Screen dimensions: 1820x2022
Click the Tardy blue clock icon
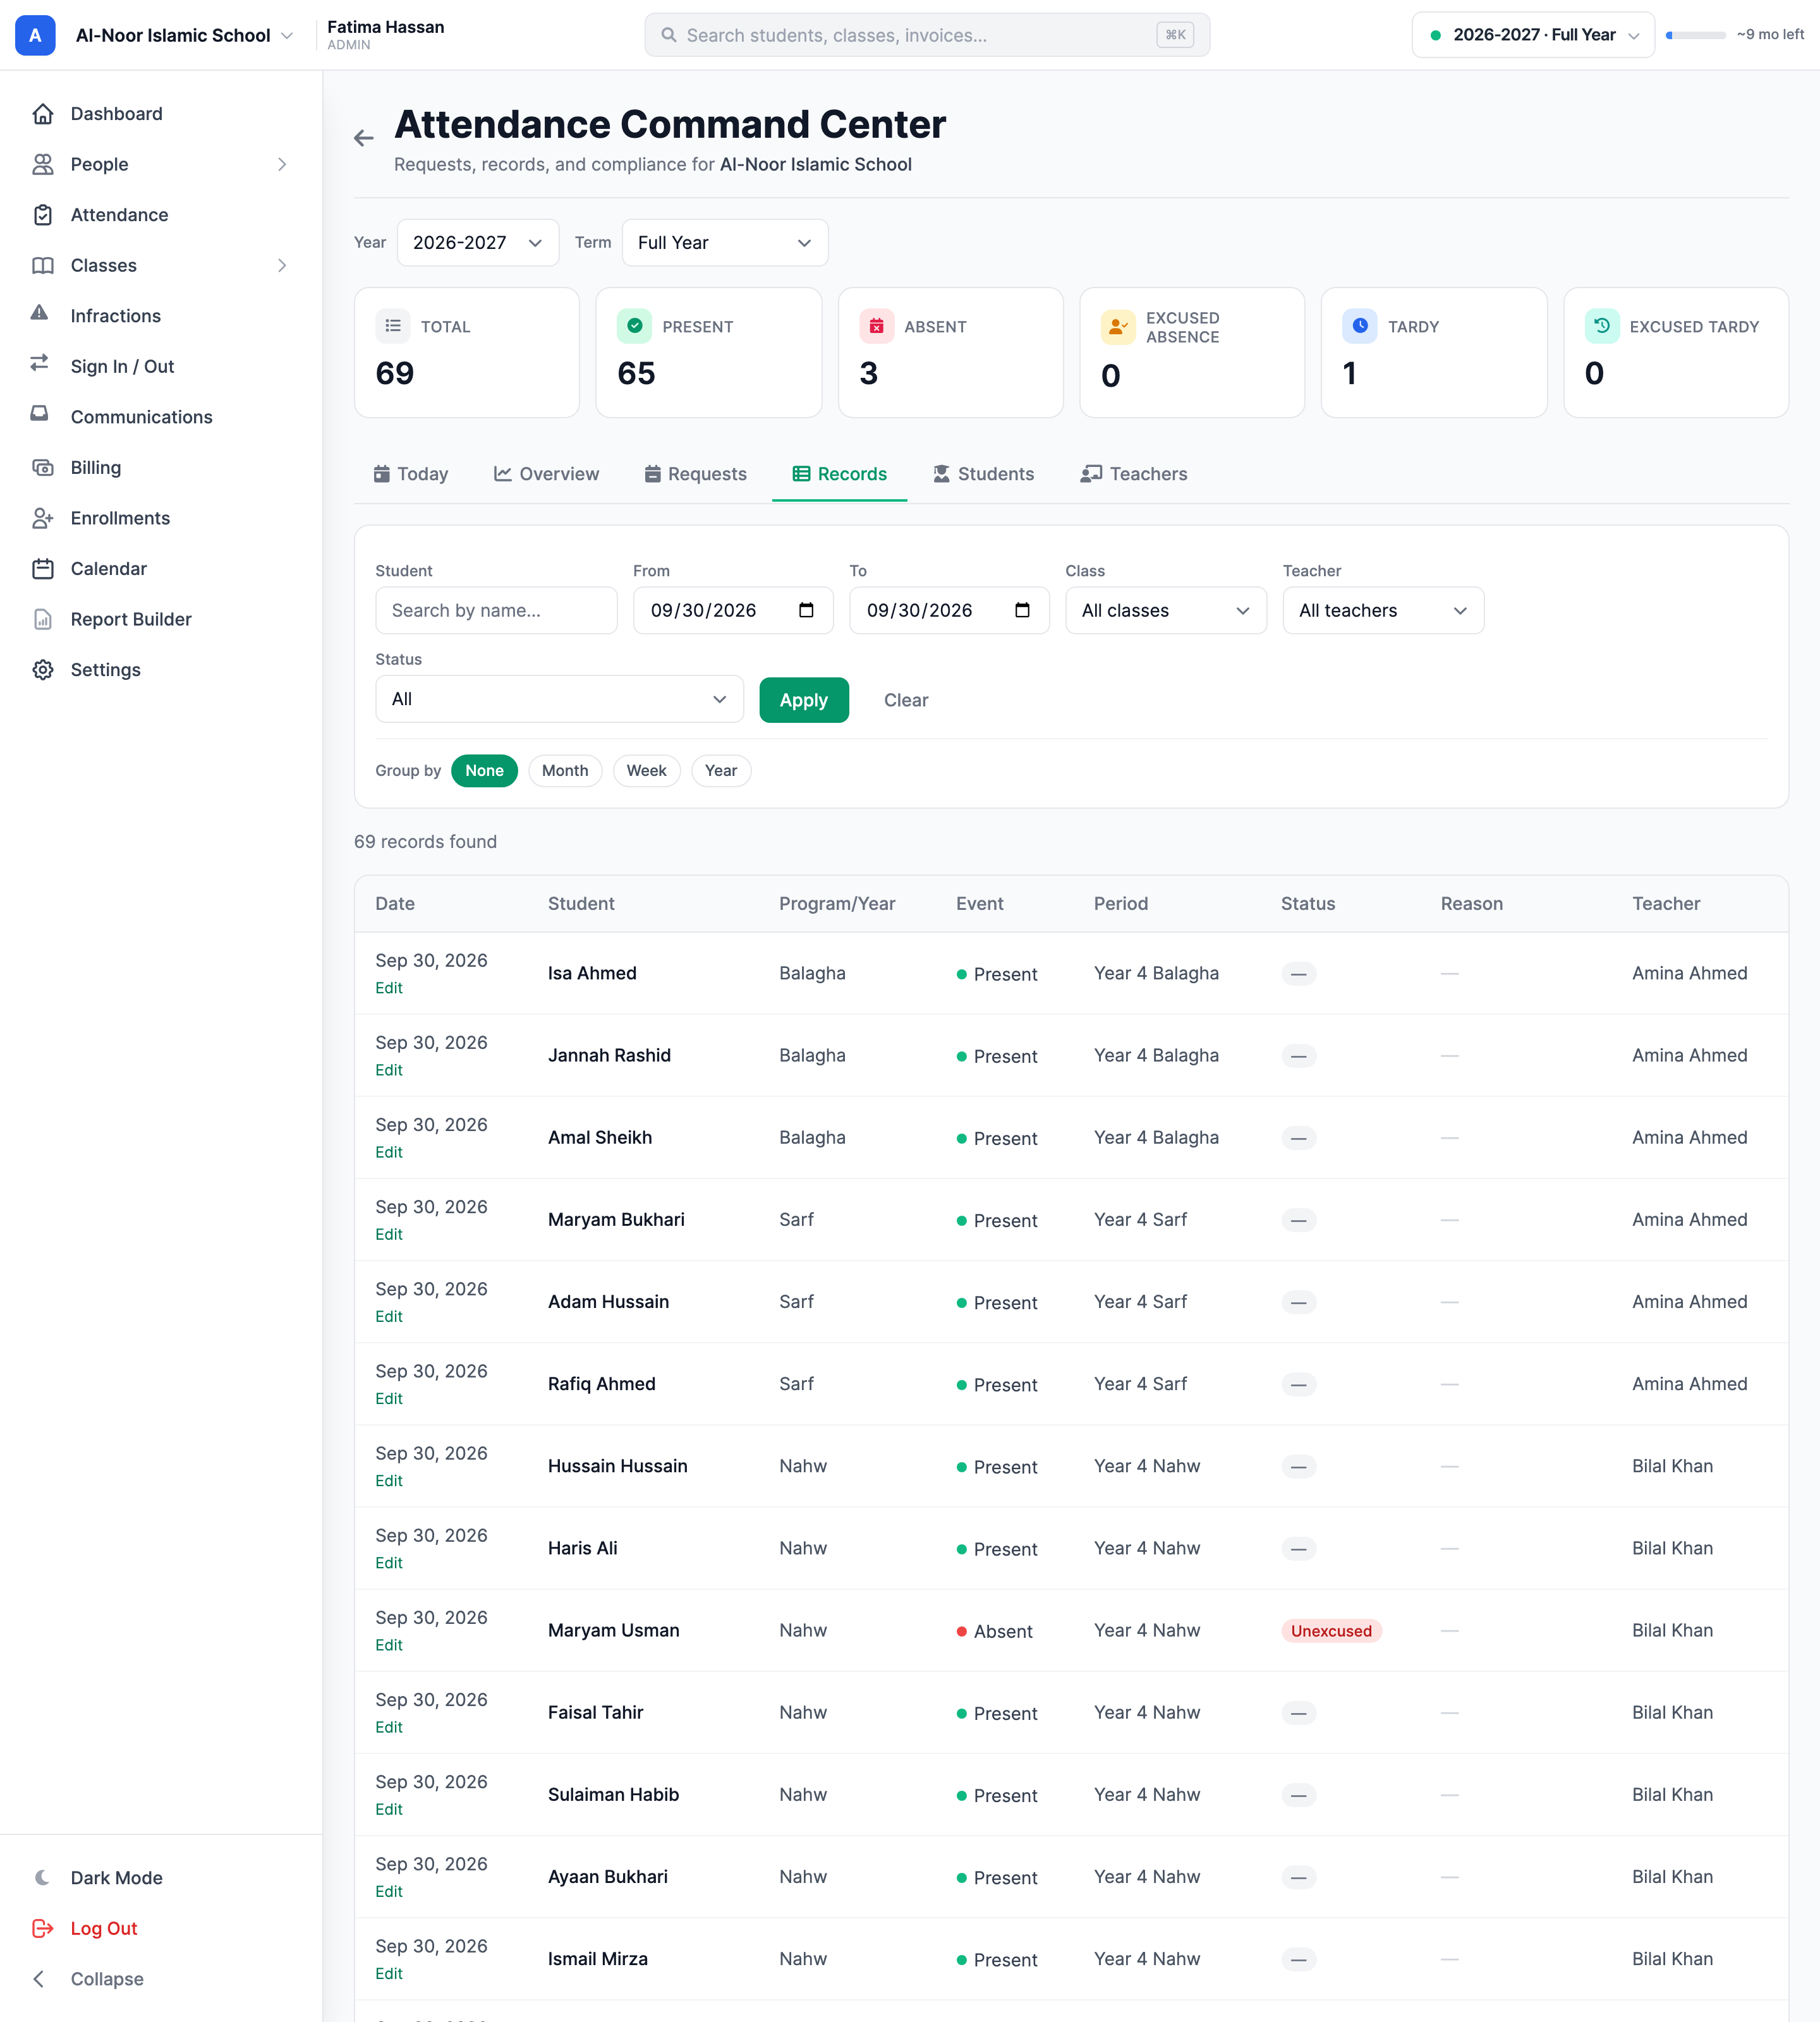1360,326
